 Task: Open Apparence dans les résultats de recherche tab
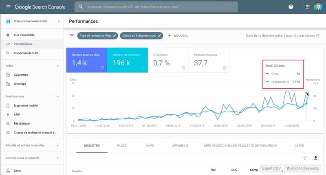pos(240,146)
